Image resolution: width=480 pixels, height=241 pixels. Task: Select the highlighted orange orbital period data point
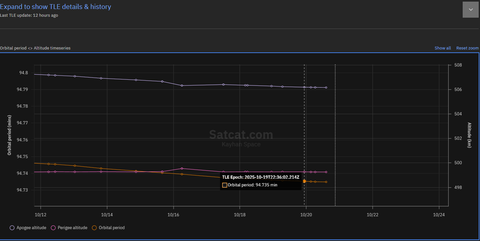304,181
